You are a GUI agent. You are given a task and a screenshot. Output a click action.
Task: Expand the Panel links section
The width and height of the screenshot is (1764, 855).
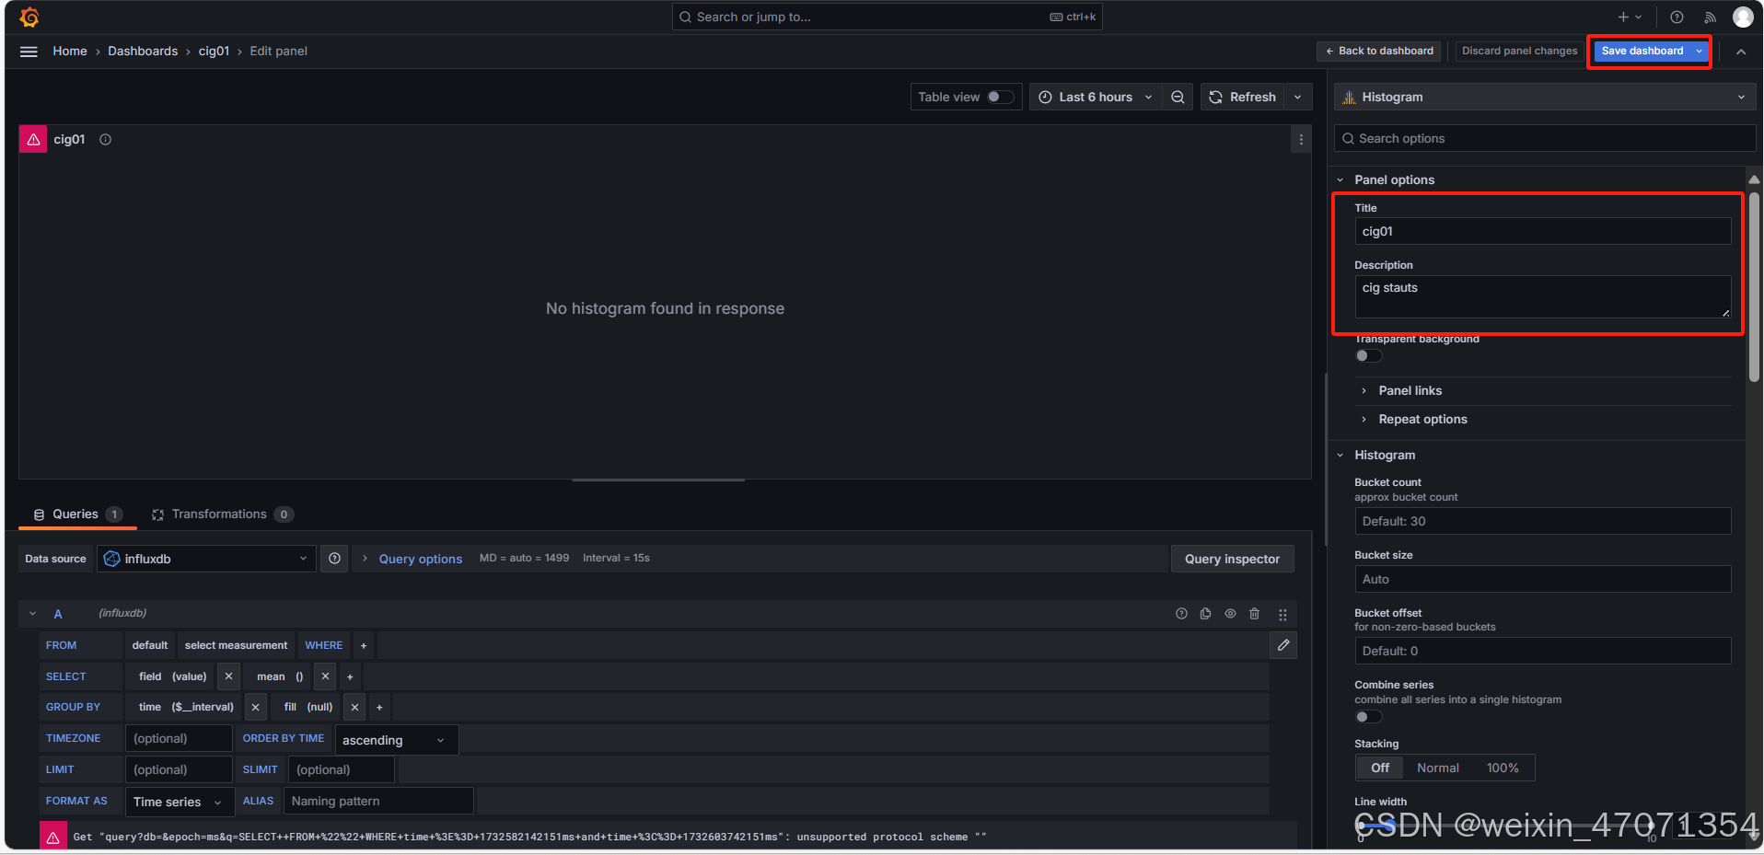tap(1410, 390)
